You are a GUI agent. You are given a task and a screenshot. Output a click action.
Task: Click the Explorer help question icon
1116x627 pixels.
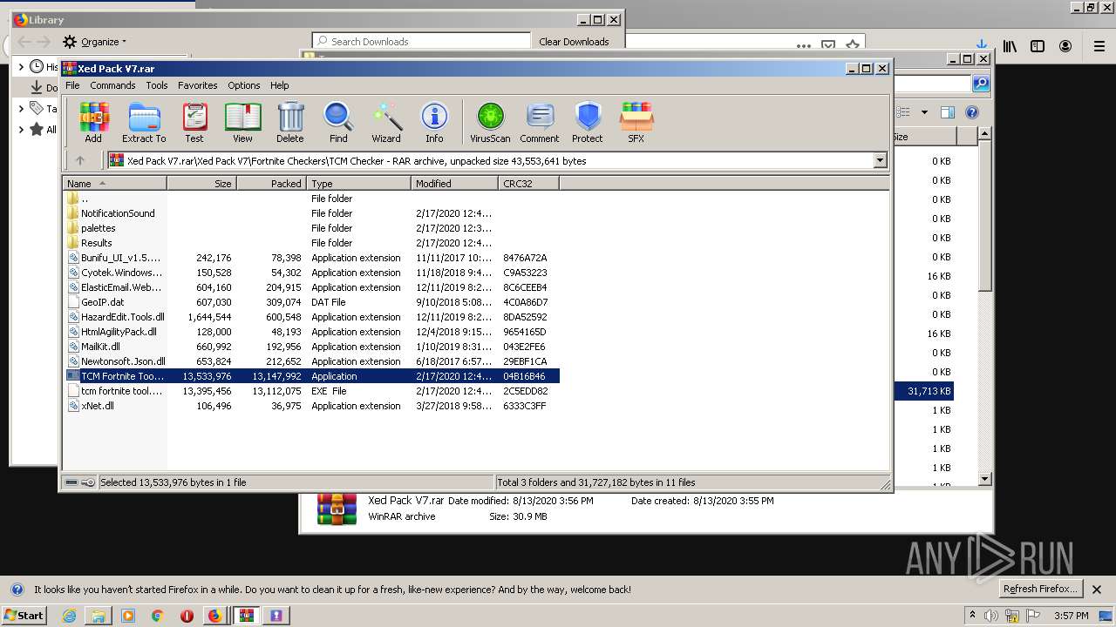point(972,112)
